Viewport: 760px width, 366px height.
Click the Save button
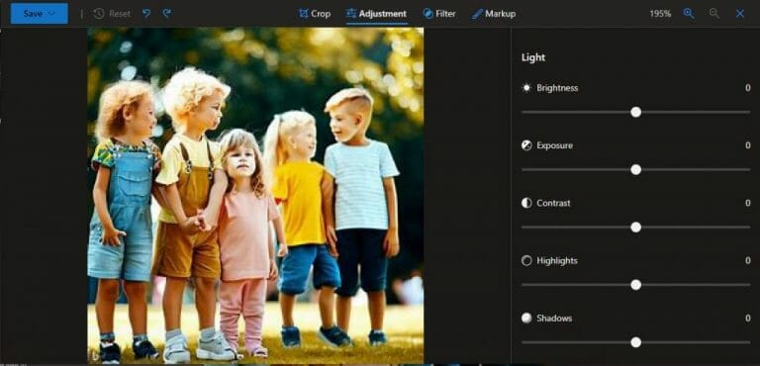tap(39, 14)
